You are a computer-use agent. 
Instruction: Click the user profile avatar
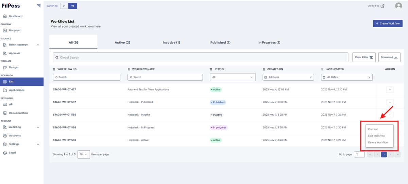tap(398, 6)
